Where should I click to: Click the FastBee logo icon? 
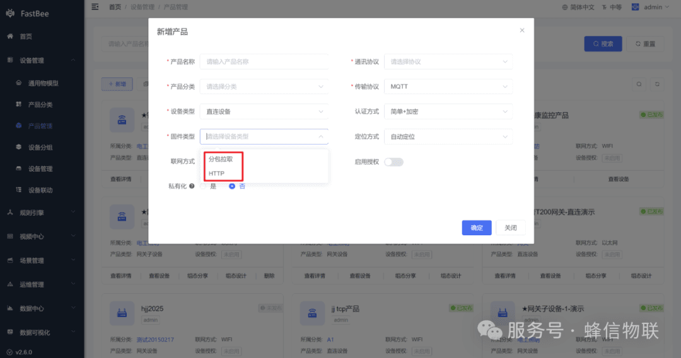(x=10, y=13)
